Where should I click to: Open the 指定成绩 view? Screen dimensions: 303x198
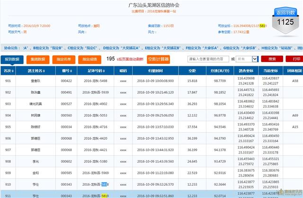pyautogui.click(x=89, y=59)
